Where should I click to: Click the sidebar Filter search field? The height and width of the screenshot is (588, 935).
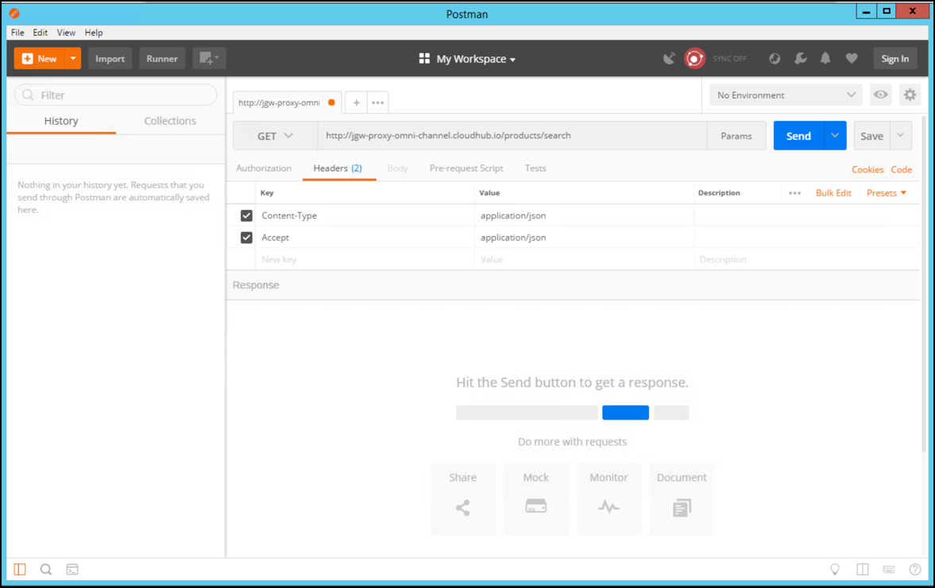point(116,95)
